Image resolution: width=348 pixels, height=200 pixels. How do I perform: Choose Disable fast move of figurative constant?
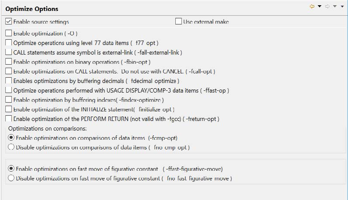point(11,178)
